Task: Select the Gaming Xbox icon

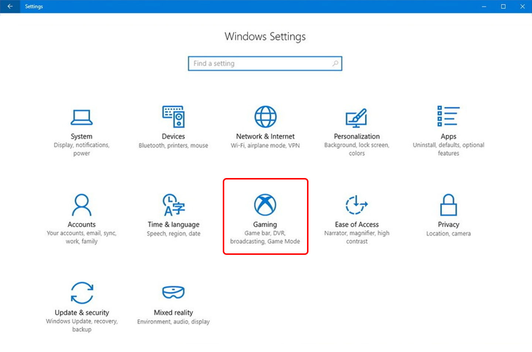Action: click(265, 205)
